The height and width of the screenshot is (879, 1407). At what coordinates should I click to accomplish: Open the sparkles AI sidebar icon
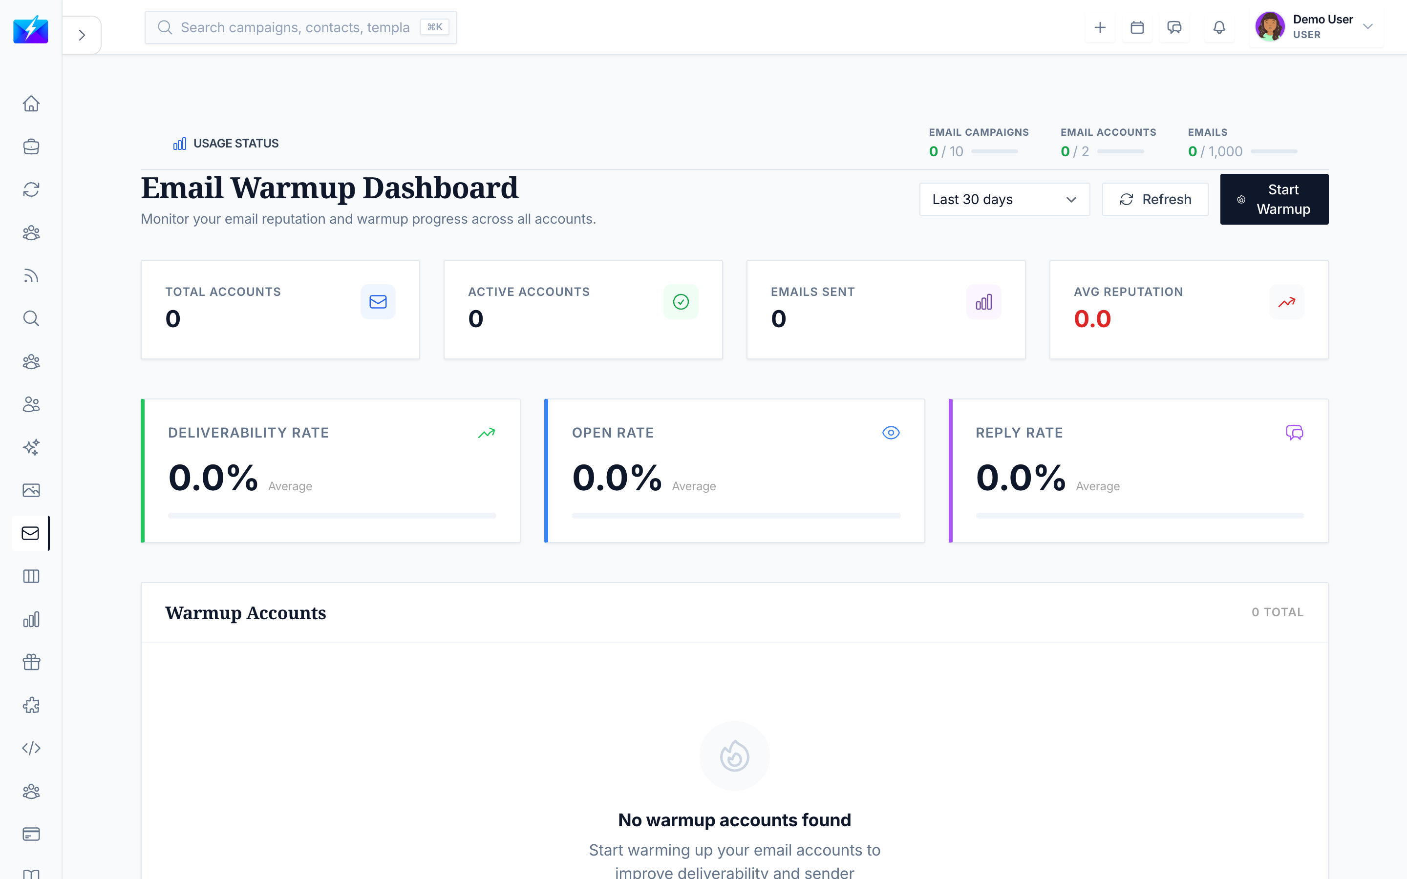coord(31,448)
